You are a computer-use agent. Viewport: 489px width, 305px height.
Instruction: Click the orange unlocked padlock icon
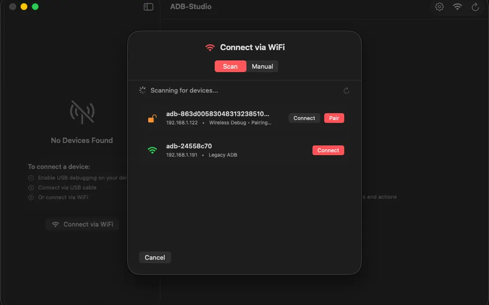pos(152,118)
